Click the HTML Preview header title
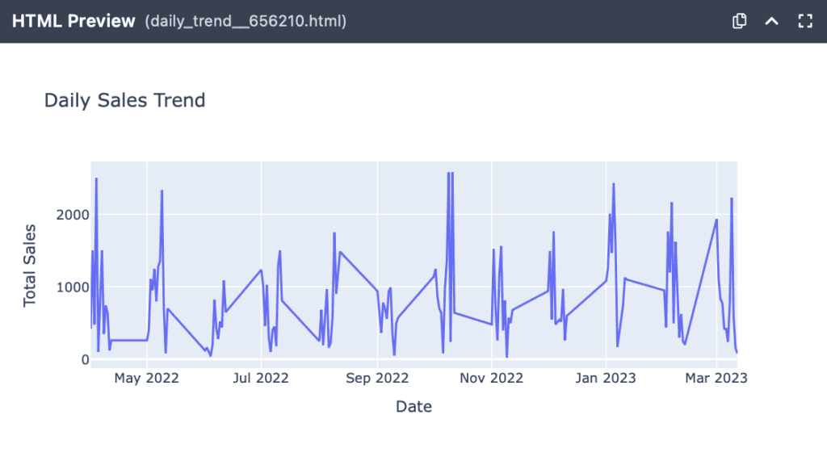Screen dimensions: 827x461 click(73, 22)
